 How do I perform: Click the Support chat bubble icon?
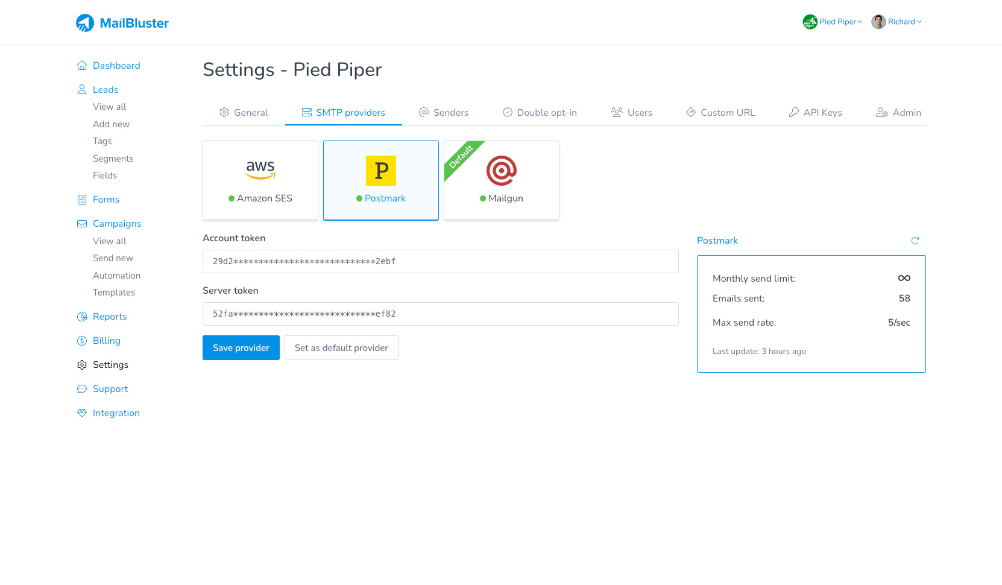(x=82, y=388)
